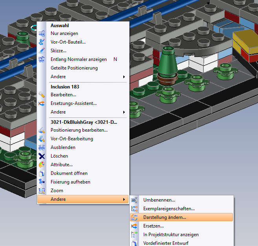258x246 pixels.
Task: Expand the Andere submenu under Inclusion 183
Action: point(83,112)
